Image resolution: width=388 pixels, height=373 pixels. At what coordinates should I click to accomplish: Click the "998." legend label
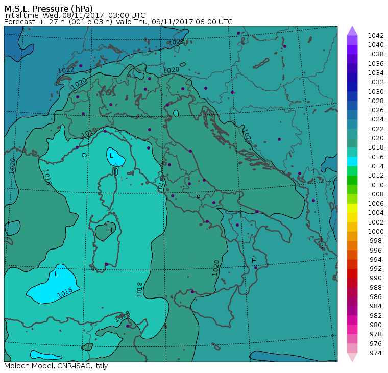coord(378,241)
